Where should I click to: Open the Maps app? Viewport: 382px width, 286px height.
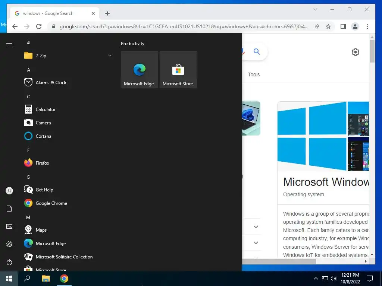(68, 230)
